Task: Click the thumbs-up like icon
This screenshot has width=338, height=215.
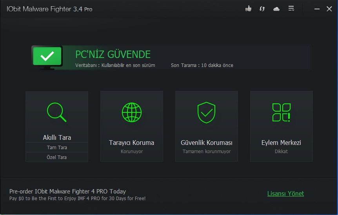Action: point(248,9)
